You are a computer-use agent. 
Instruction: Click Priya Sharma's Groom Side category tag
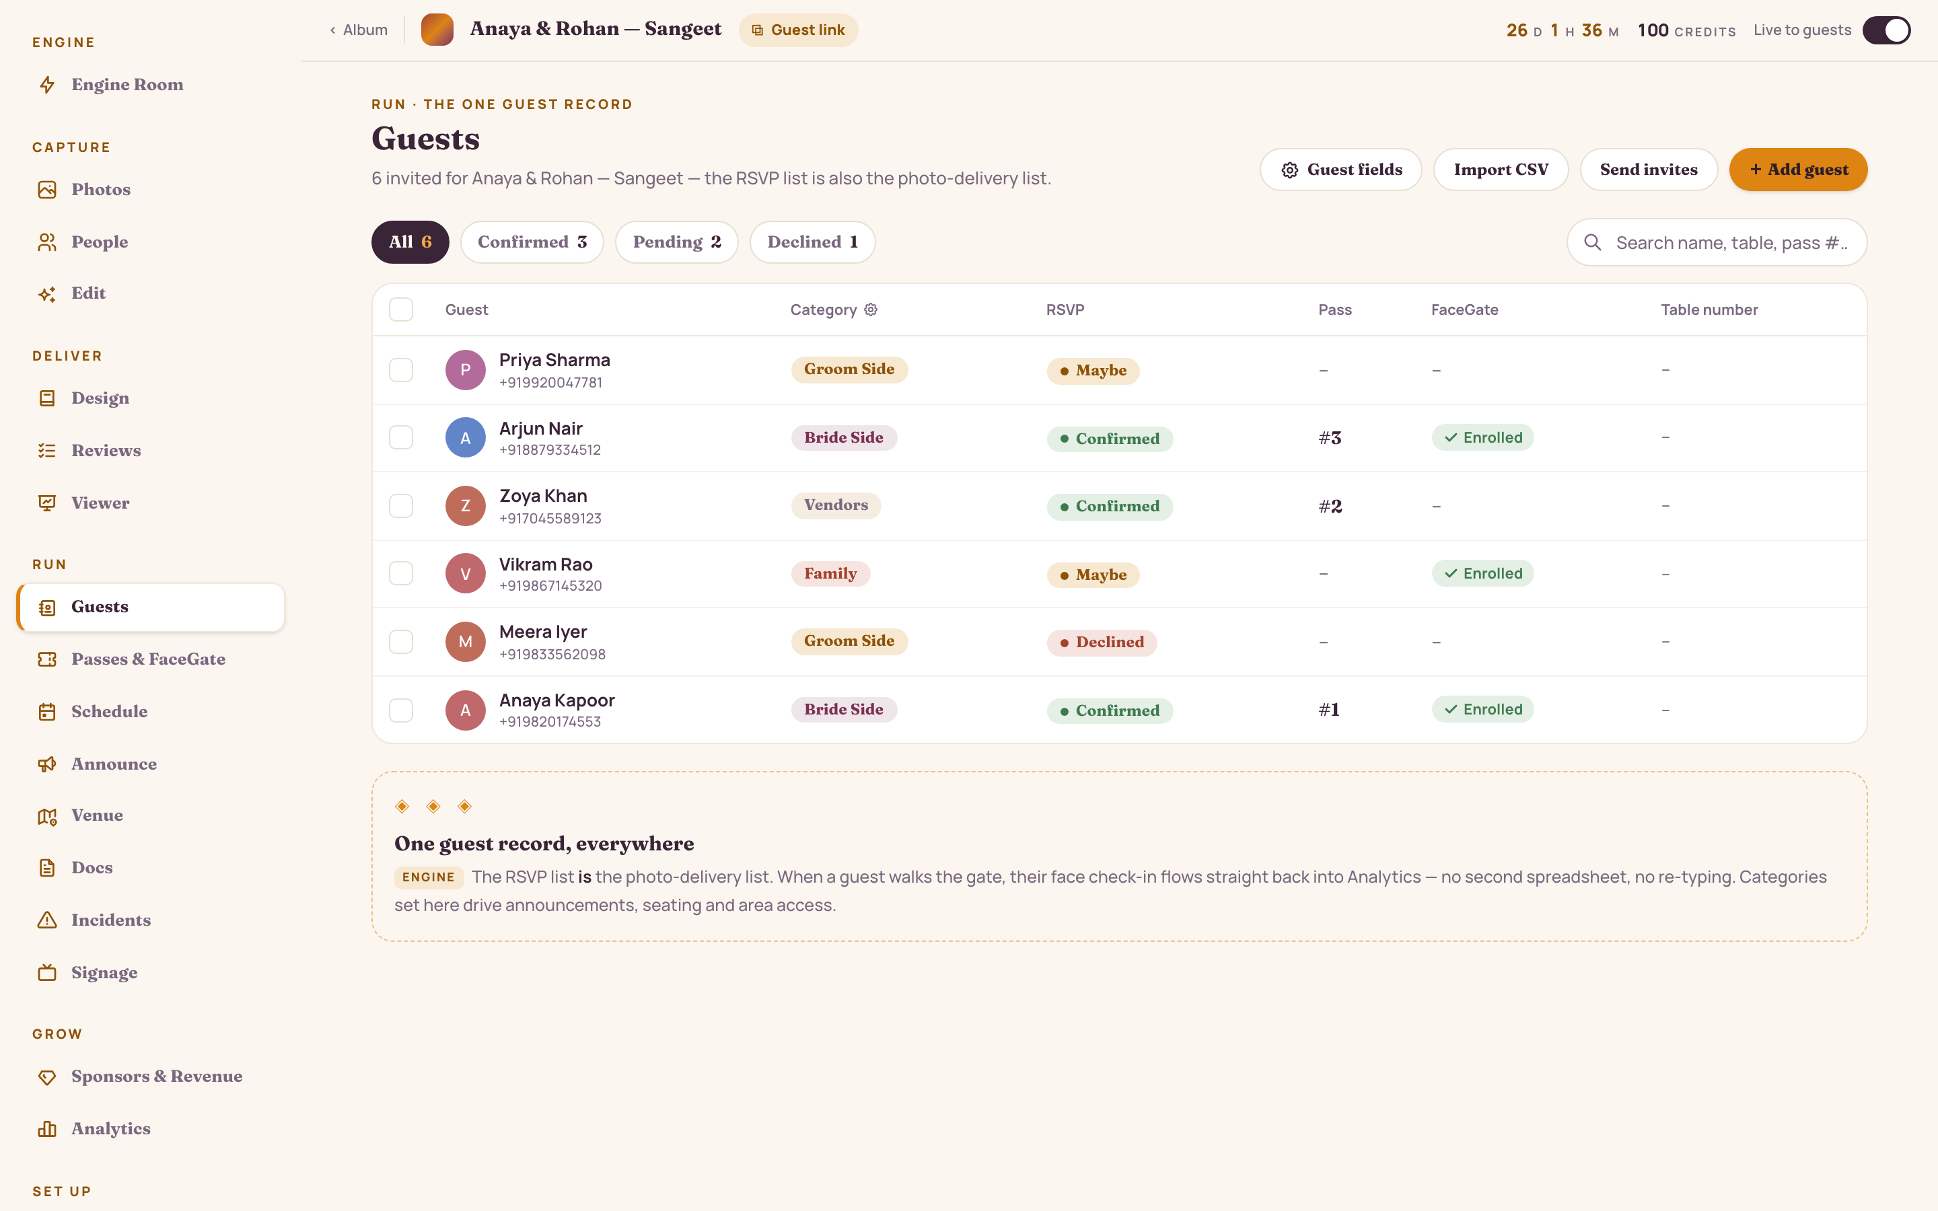(849, 369)
